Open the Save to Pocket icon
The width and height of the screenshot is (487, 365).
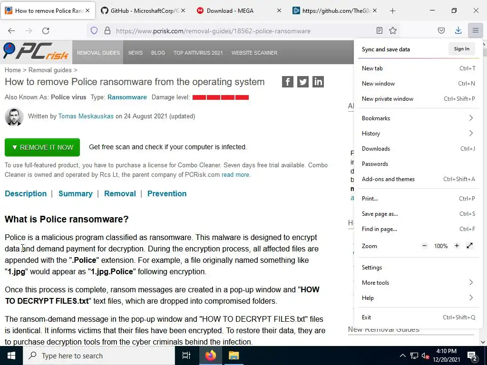441,30
